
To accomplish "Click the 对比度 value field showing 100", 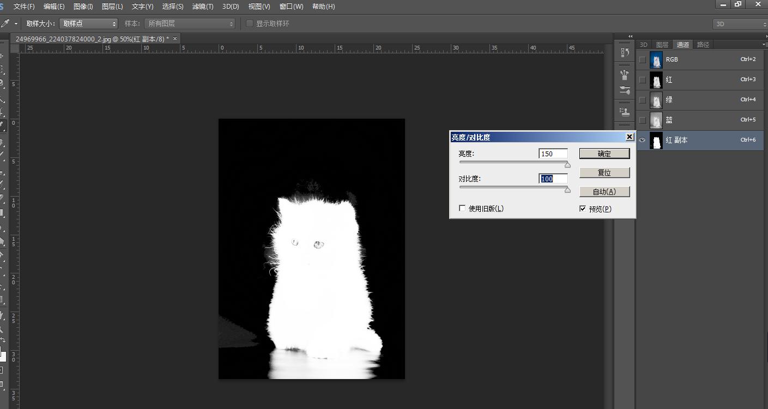I will tap(553, 179).
